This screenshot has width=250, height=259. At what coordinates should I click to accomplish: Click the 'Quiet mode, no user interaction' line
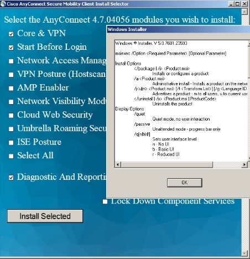[x=181, y=119]
